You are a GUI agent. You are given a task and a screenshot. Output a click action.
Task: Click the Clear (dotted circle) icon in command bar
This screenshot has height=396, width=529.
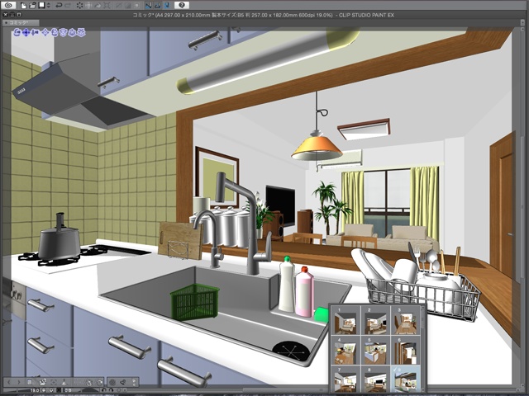click(79, 6)
